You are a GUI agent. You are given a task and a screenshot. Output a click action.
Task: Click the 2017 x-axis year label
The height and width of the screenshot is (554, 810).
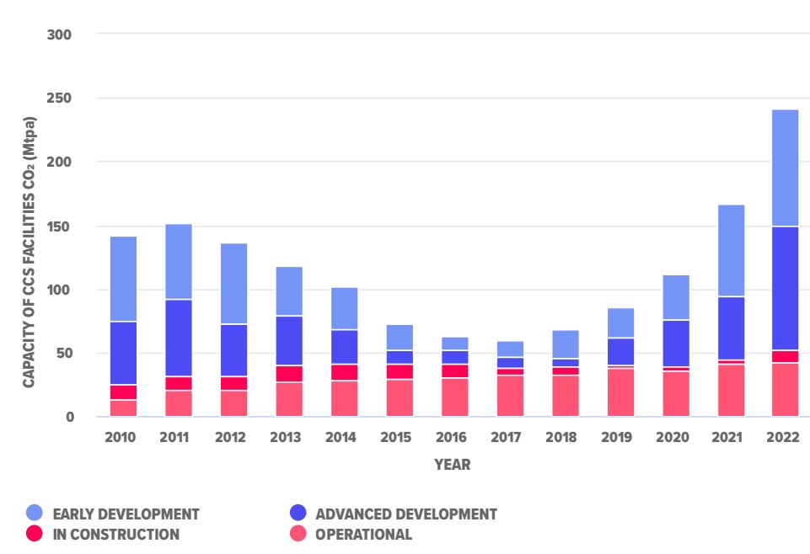pyautogui.click(x=506, y=438)
